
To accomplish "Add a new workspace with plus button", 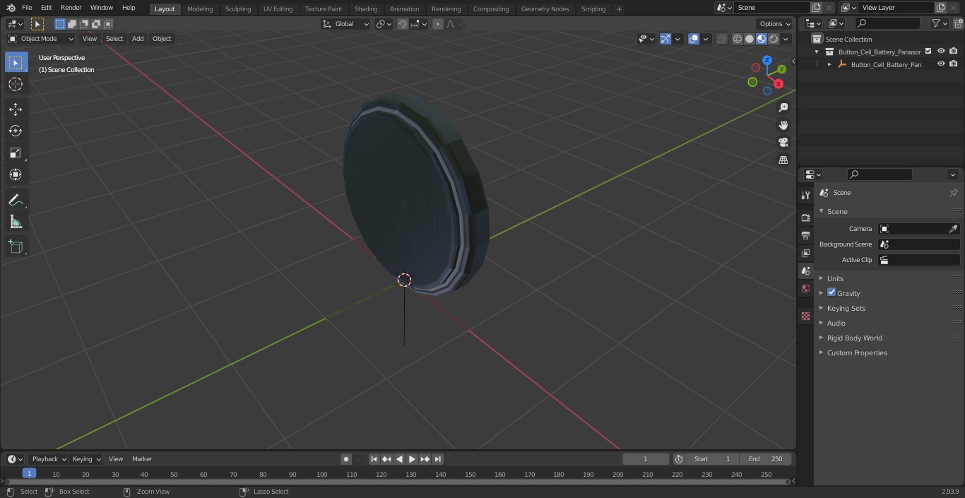I will 619,9.
